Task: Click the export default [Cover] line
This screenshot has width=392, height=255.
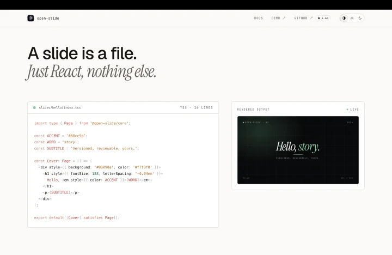Action: click(77, 217)
